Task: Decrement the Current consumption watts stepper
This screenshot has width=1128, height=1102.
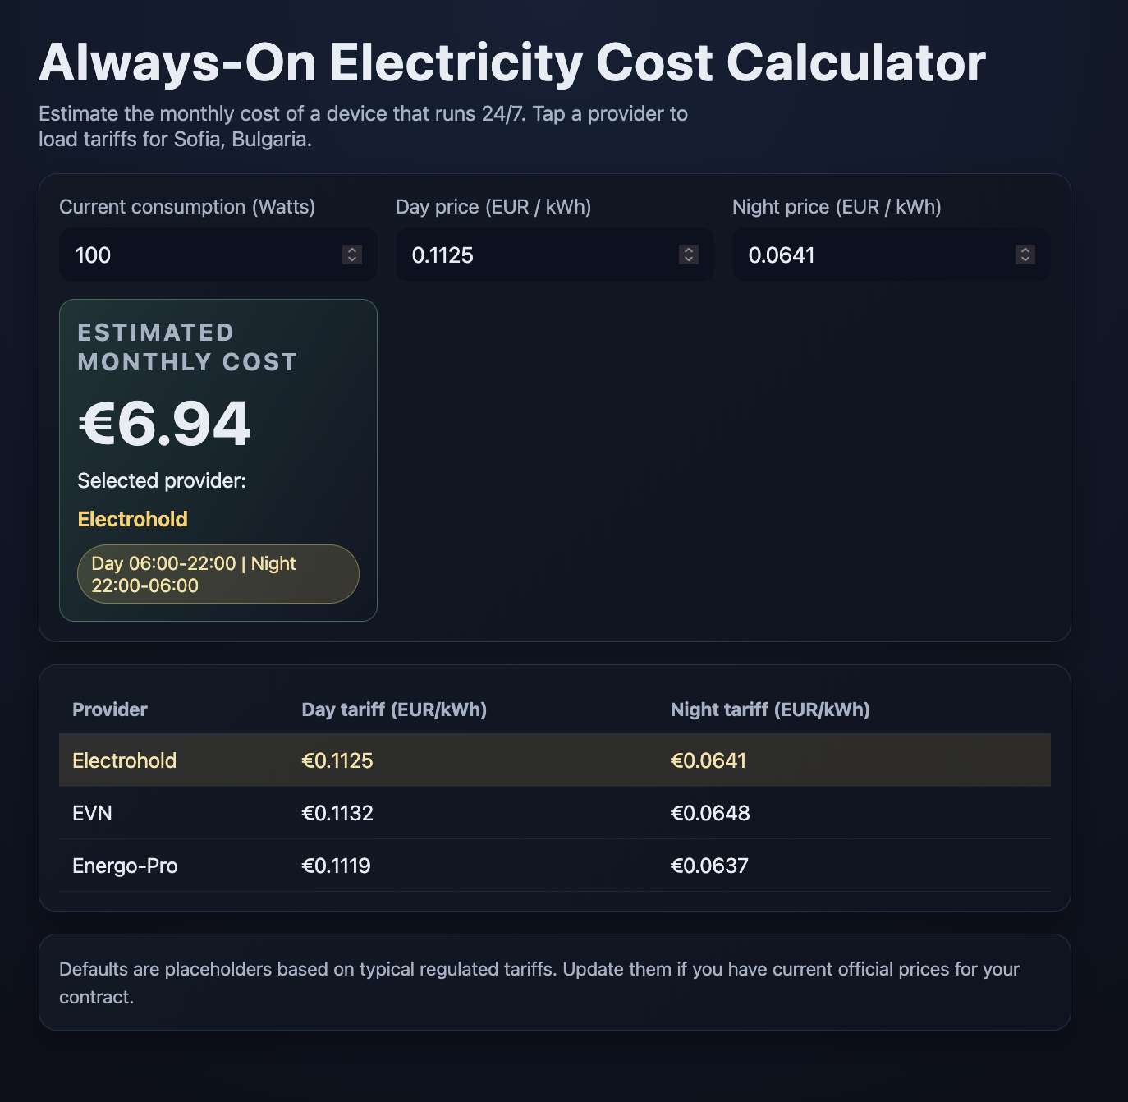Action: point(352,259)
